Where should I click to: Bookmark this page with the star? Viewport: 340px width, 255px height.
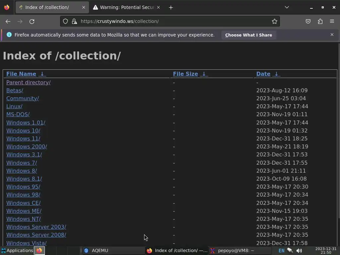[275, 21]
